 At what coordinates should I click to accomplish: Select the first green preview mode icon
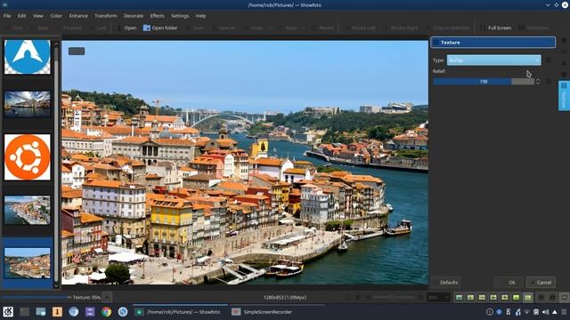point(460,297)
